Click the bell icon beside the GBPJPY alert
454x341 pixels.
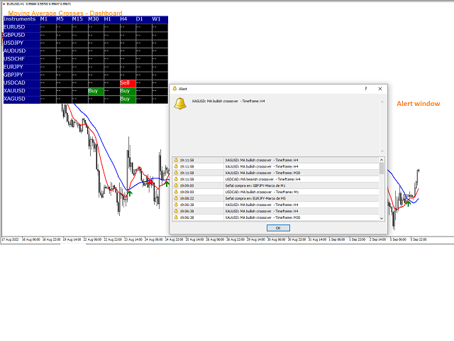pyautogui.click(x=176, y=185)
